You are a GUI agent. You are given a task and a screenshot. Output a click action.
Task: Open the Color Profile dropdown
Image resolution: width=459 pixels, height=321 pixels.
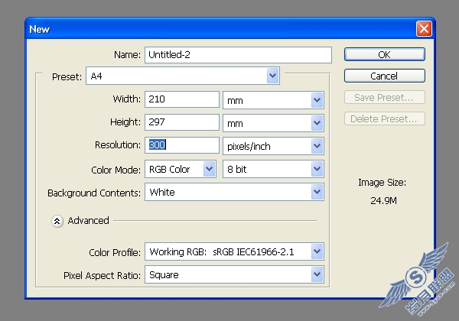pyautogui.click(x=234, y=251)
